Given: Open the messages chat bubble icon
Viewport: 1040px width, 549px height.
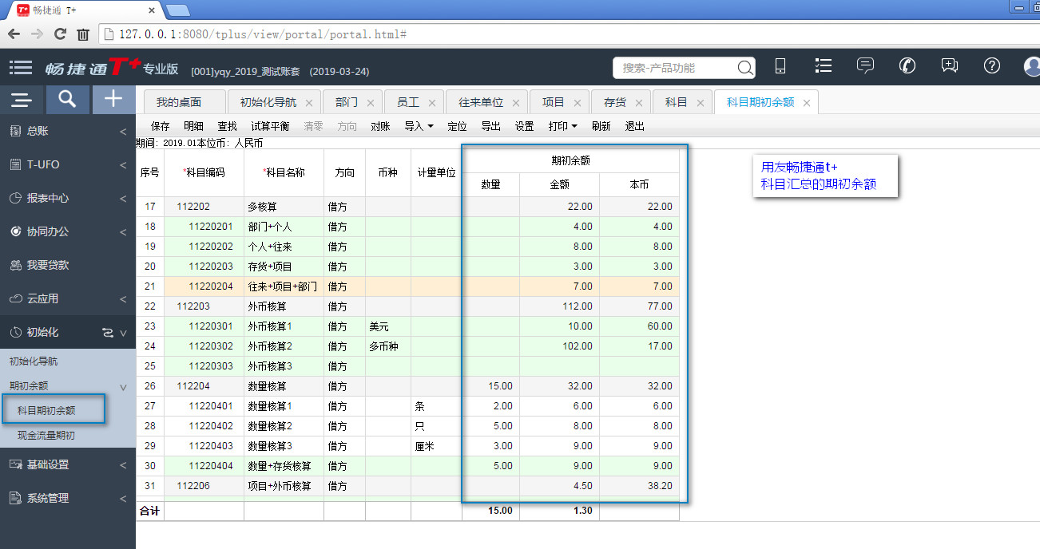Looking at the screenshot, I should point(865,66).
